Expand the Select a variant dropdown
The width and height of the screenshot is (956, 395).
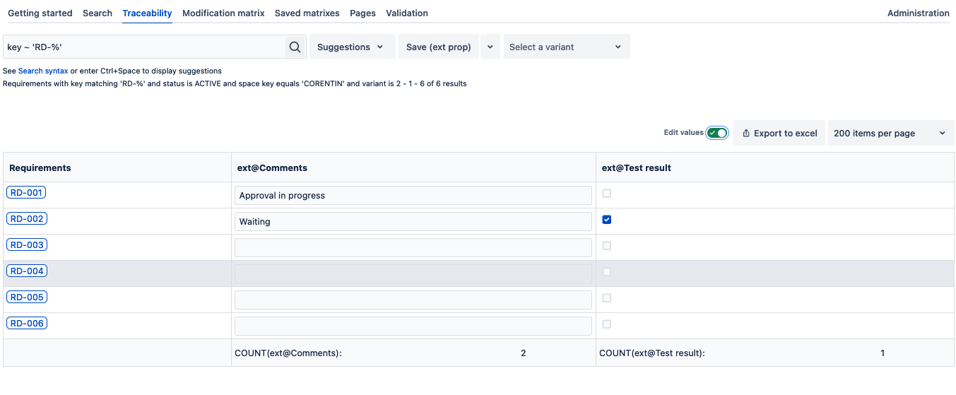pyautogui.click(x=566, y=47)
